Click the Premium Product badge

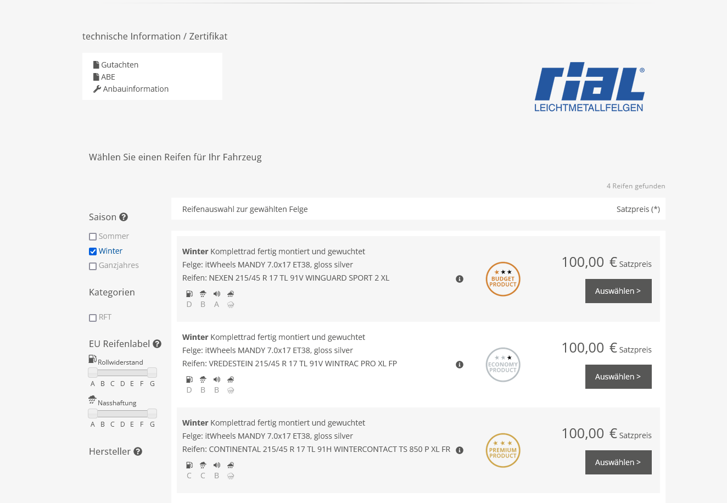pyautogui.click(x=503, y=450)
